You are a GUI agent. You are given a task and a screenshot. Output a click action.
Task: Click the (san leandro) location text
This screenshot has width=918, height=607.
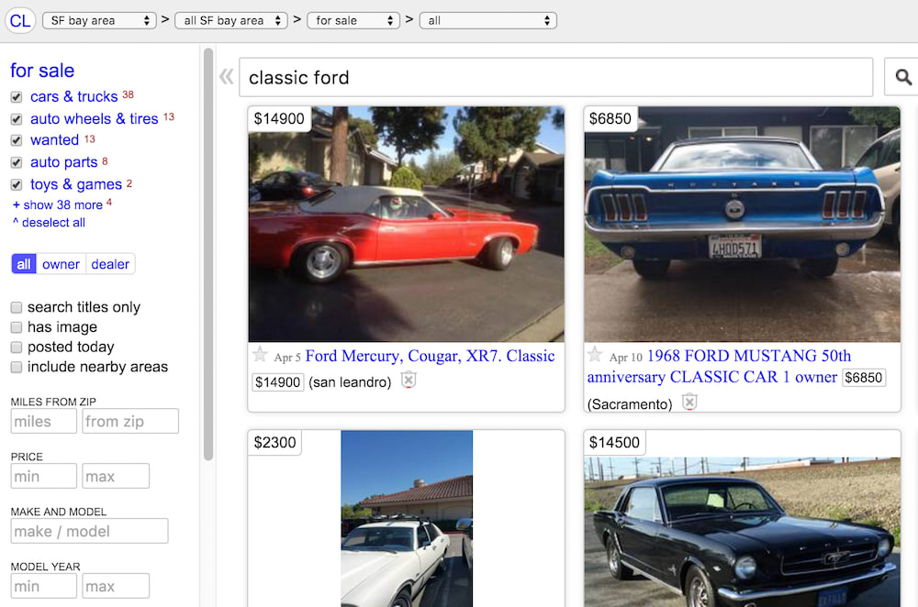tap(350, 382)
